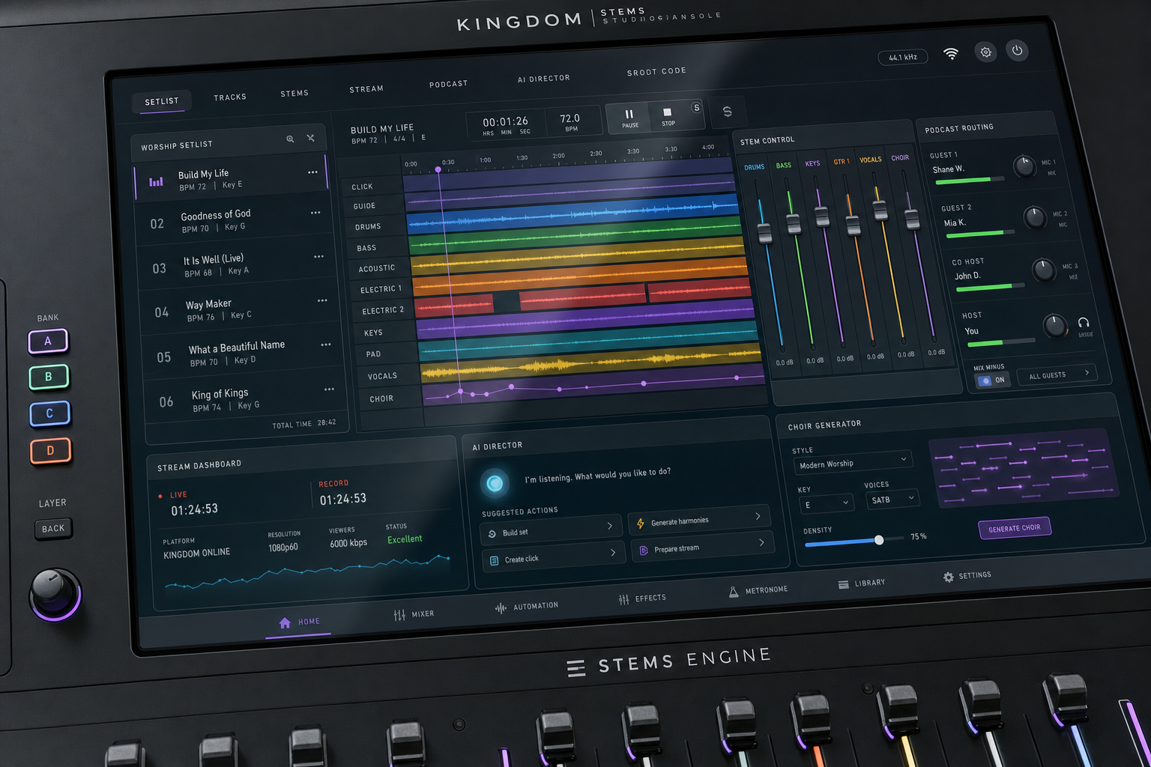Open options menu for King of Kings
The width and height of the screenshot is (1151, 767).
pos(329,389)
